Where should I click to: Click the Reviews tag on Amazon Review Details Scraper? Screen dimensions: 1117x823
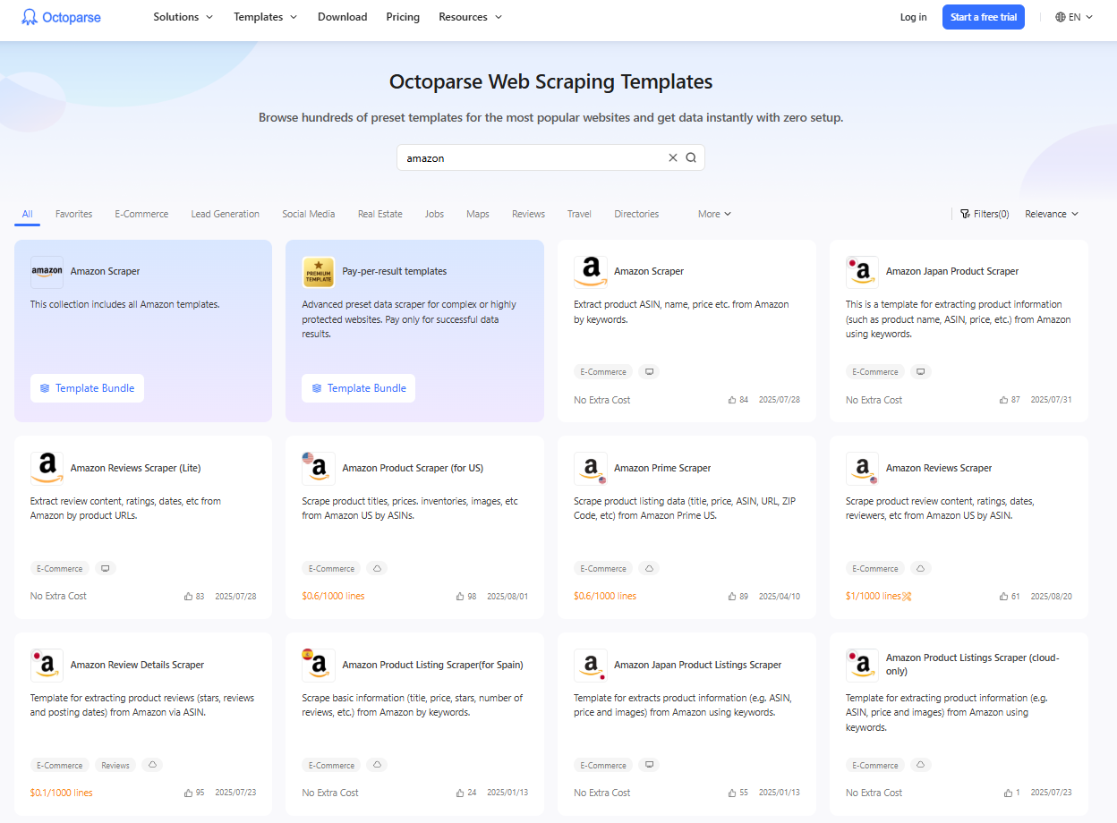[115, 765]
